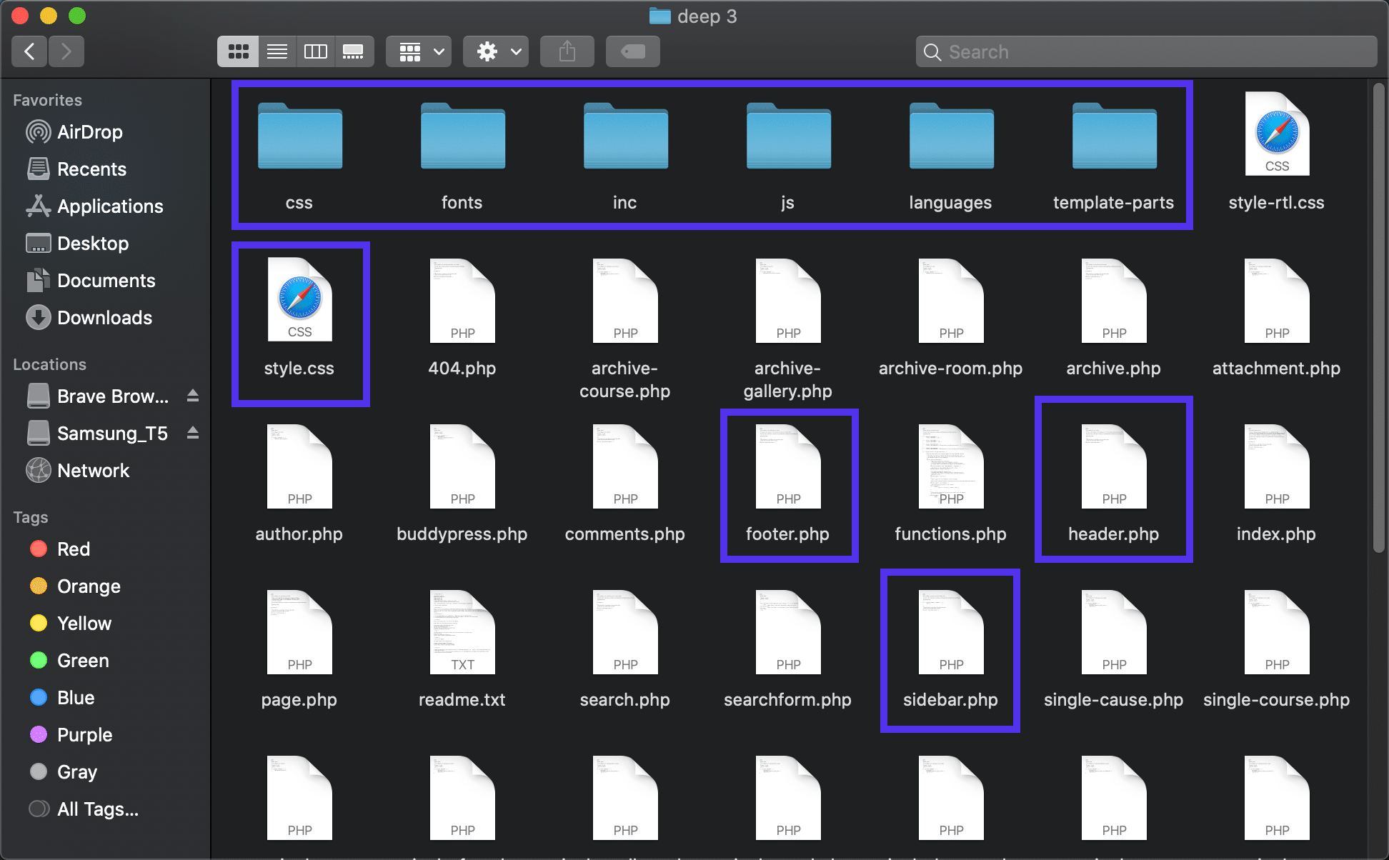Image resolution: width=1389 pixels, height=860 pixels.
Task: Switch to column view layout
Action: coord(314,51)
